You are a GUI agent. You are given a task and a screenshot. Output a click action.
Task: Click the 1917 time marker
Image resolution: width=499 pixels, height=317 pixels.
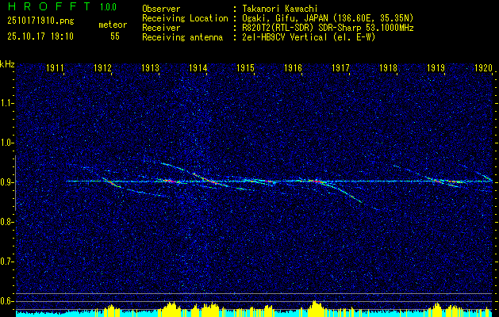click(340, 67)
